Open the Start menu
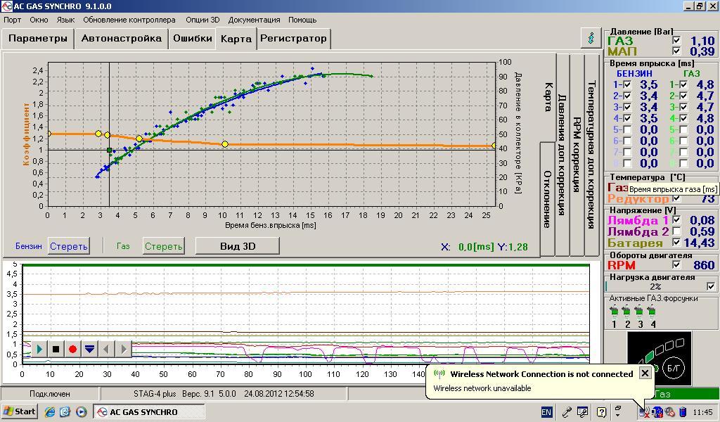 click(19, 411)
